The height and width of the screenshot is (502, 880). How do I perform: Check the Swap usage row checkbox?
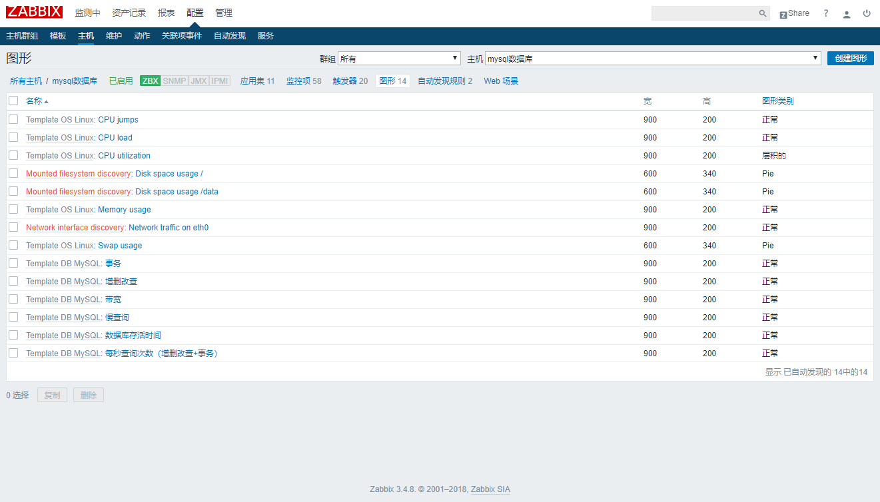[13, 245]
